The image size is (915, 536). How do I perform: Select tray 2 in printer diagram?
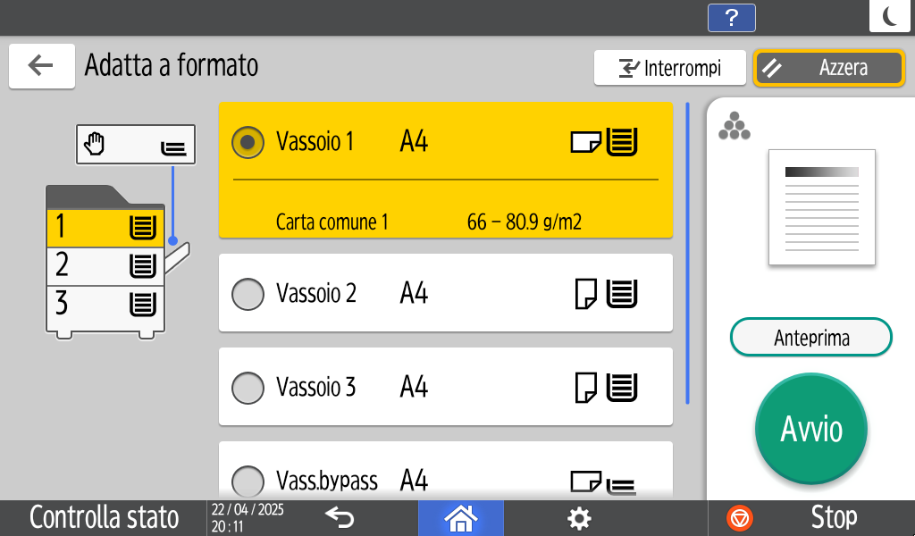[x=105, y=266]
